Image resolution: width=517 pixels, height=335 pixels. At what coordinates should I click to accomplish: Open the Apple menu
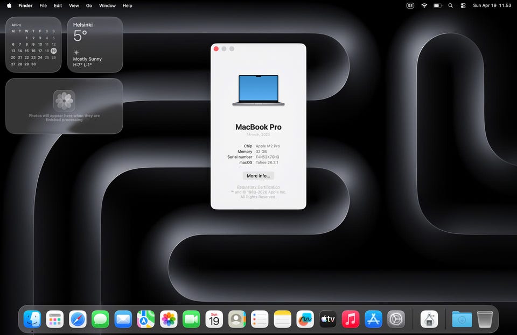tap(9, 5)
